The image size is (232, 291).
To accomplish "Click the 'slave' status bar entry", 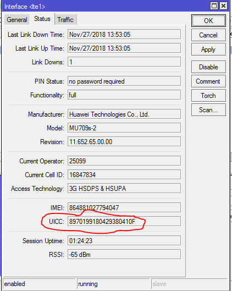I will click(x=189, y=284).
